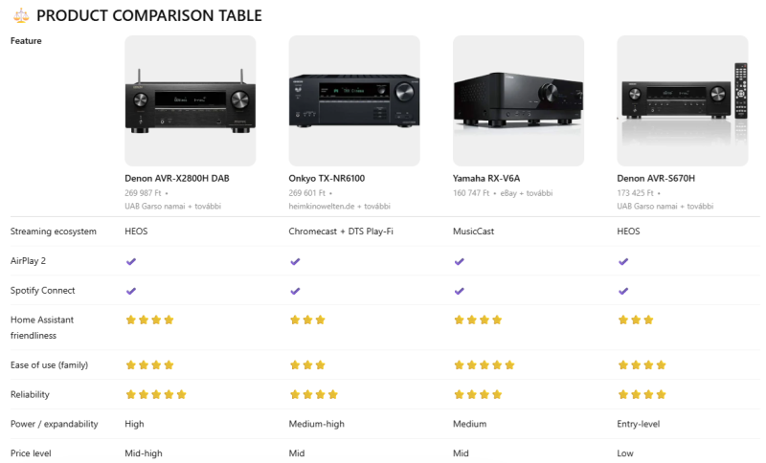Click the Ease of use stars for Yamaha
This screenshot has width=766, height=463.
484,364
